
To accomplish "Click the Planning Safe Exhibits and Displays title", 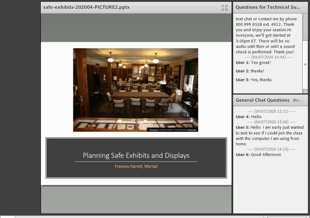I will click(136, 156).
